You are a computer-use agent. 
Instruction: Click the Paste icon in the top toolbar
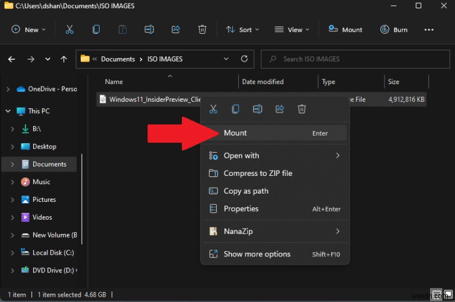pyautogui.click(x=123, y=29)
